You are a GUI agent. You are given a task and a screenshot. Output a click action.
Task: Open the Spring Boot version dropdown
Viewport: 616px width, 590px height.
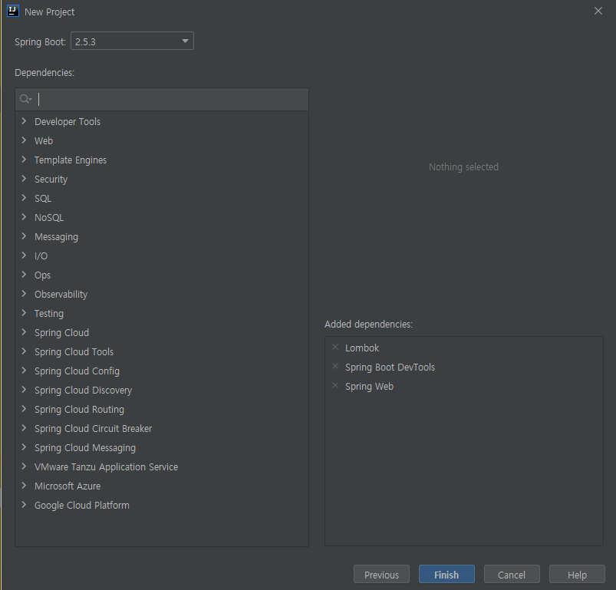pyautogui.click(x=132, y=41)
